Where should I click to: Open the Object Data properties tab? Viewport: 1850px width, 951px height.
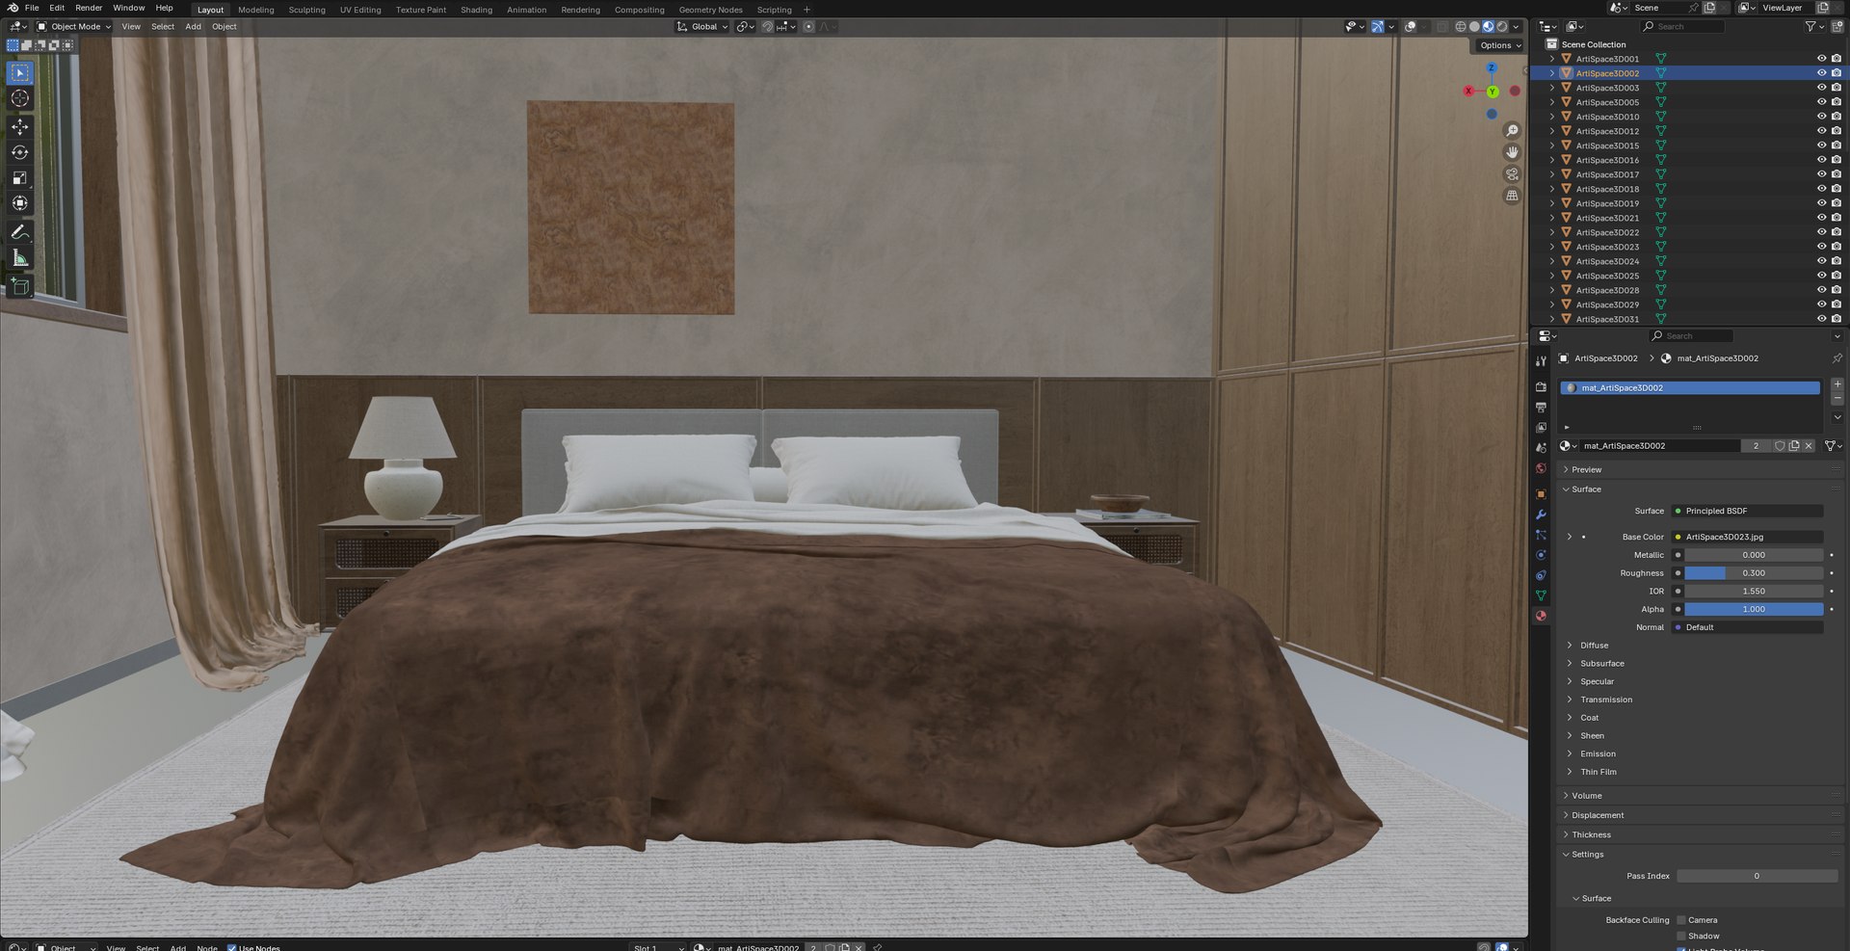[x=1541, y=595]
